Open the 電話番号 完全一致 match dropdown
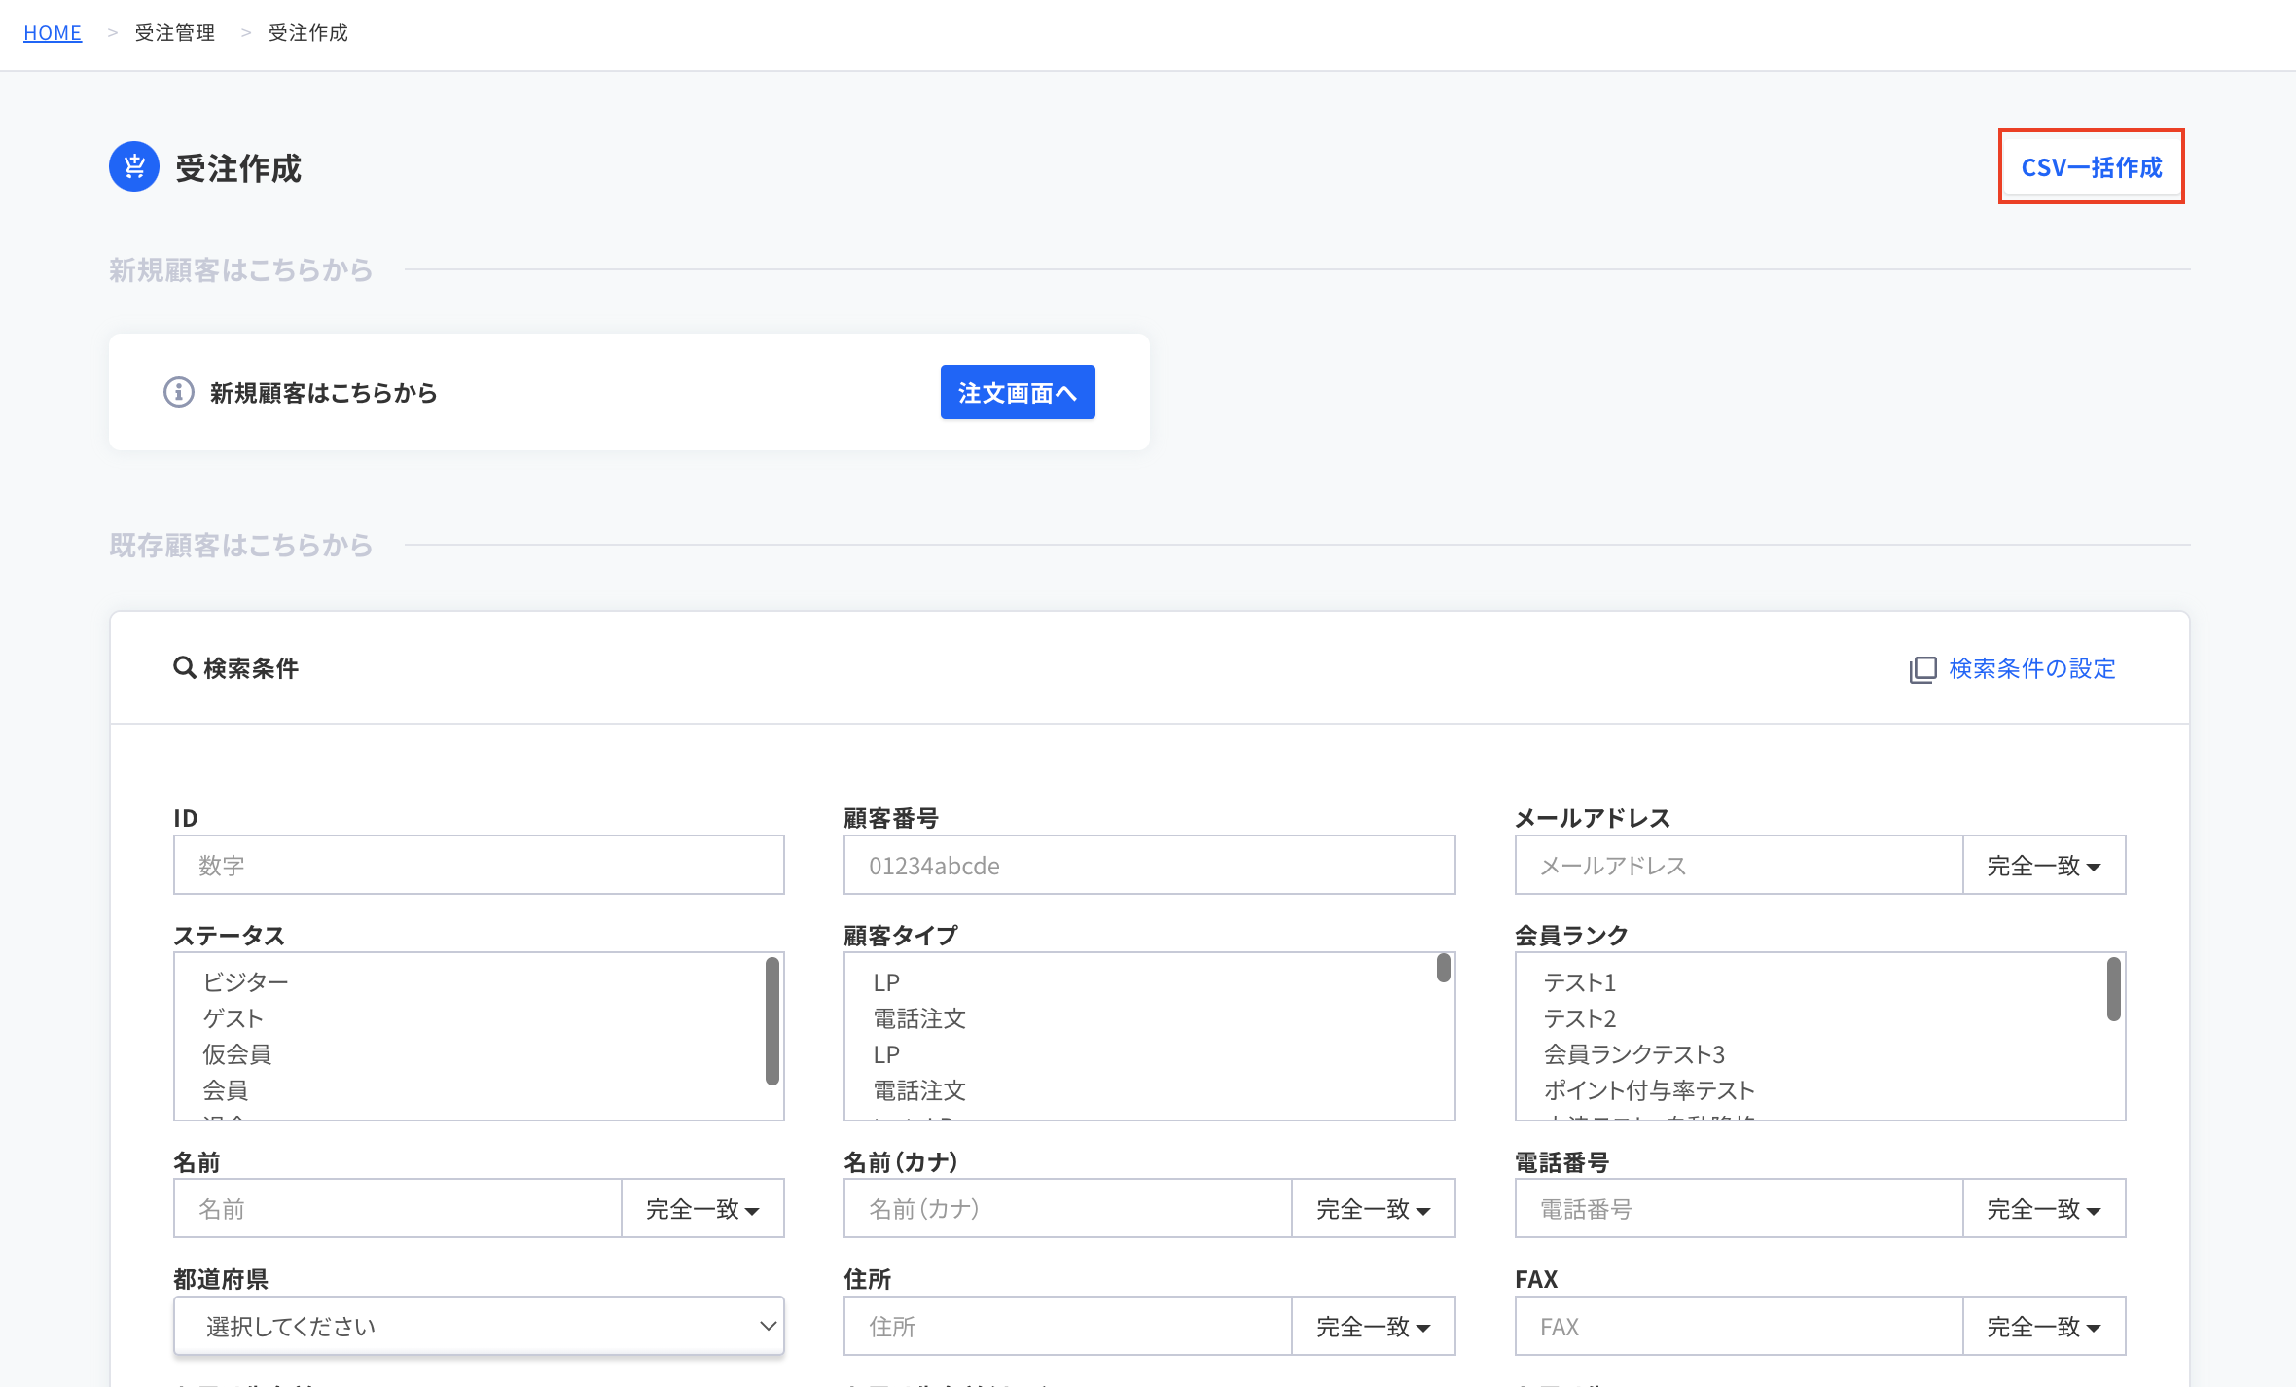This screenshot has width=2296, height=1387. [2043, 1209]
